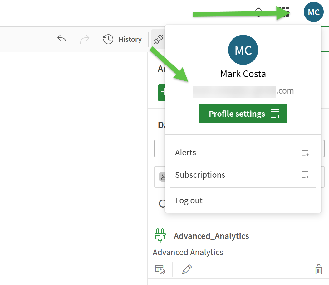Open Profile settings
The width and height of the screenshot is (329, 285).
pyautogui.click(x=243, y=114)
